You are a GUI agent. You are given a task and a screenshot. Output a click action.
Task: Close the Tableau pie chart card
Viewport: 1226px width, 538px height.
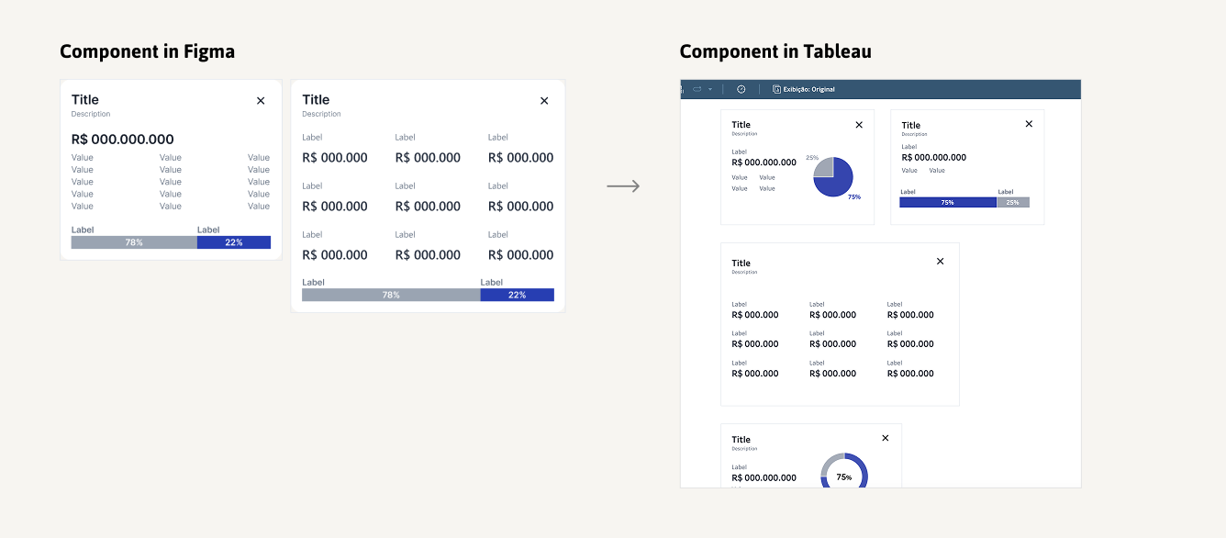coord(859,125)
